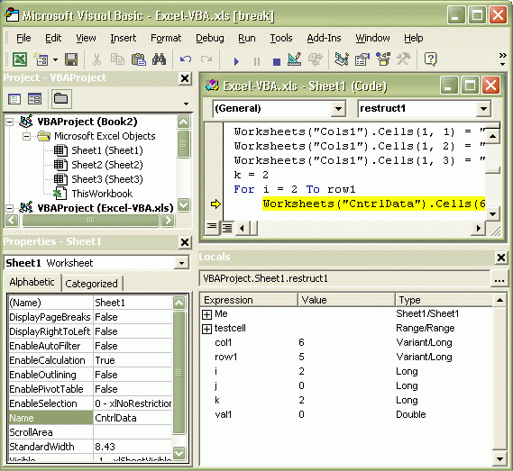Open the Tools menu
The width and height of the screenshot is (513, 471).
[x=281, y=38]
